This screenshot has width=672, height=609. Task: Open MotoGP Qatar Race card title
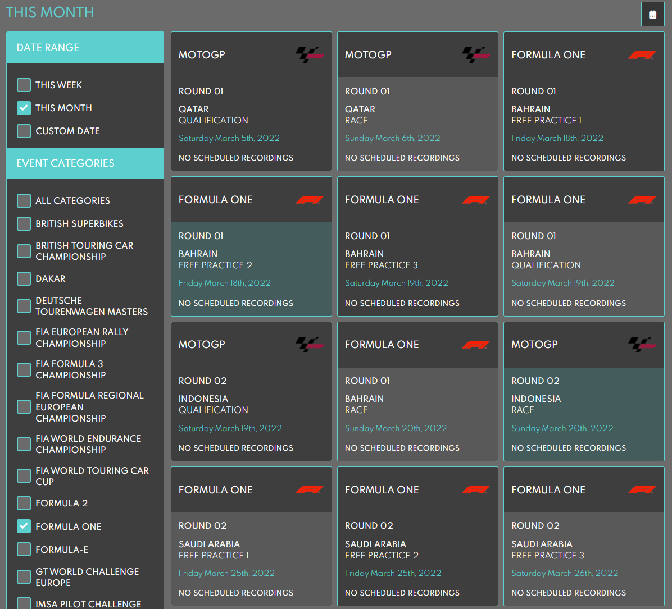coord(368,55)
